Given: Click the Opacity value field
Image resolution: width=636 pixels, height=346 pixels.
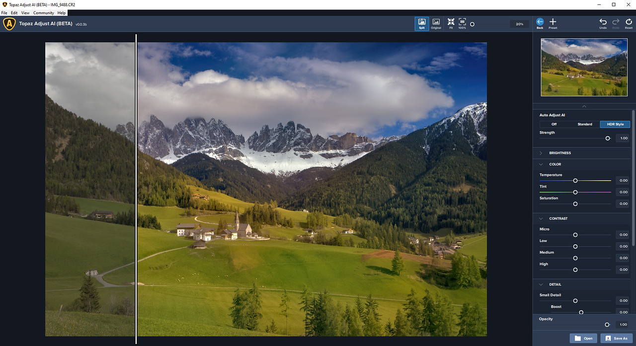Looking at the screenshot, I should coord(623,325).
